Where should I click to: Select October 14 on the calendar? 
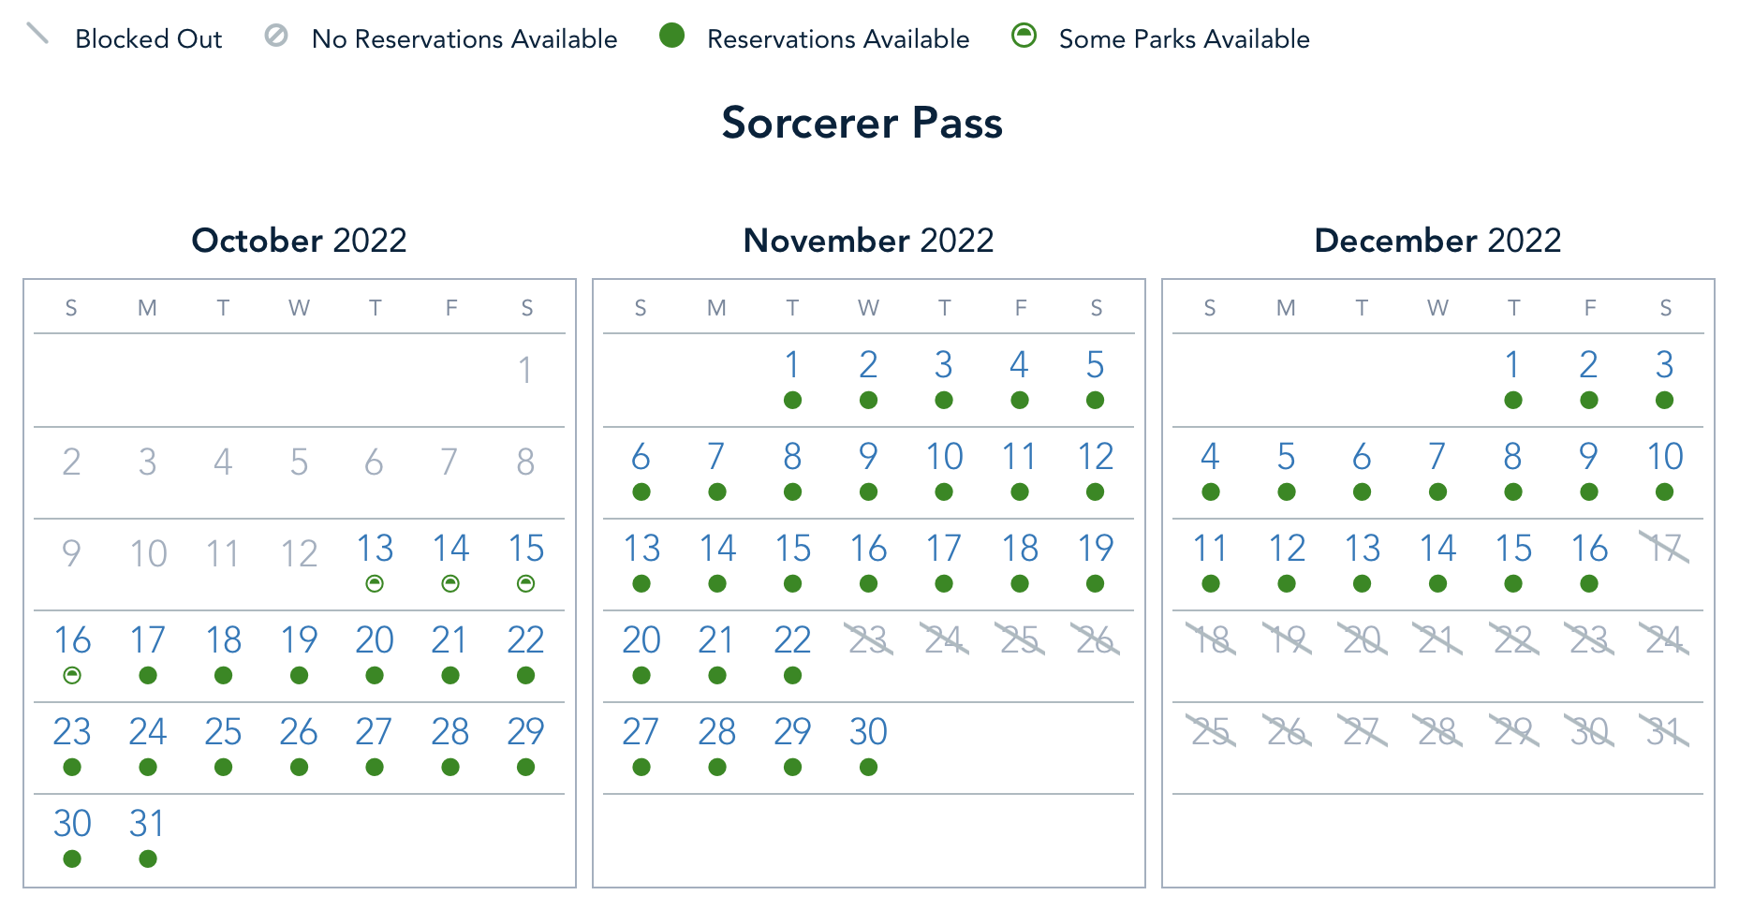(450, 549)
